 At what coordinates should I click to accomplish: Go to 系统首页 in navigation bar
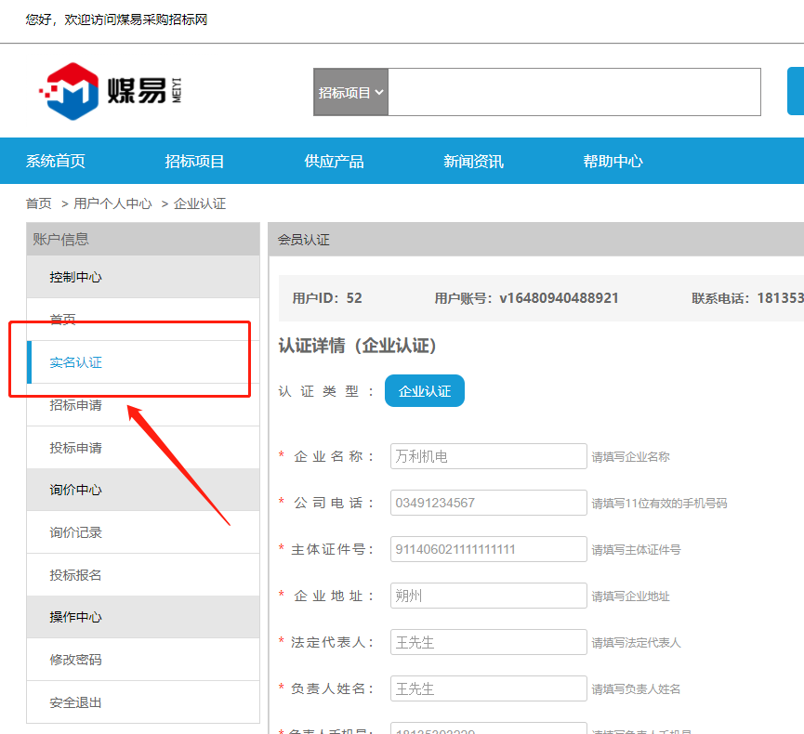click(x=56, y=161)
